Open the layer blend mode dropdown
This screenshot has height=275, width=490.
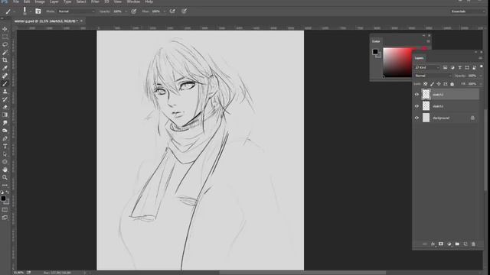point(433,76)
